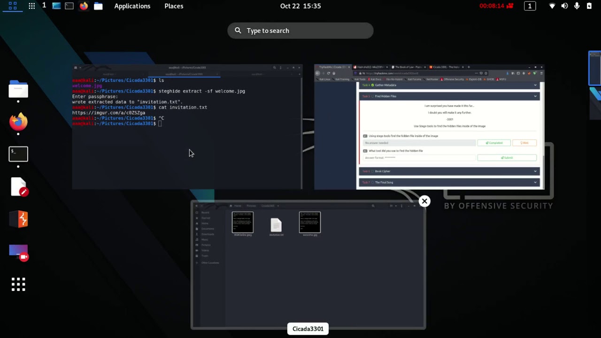This screenshot has height=338, width=601.
Task: Click the Cicada3301 window label
Action: (x=308, y=329)
